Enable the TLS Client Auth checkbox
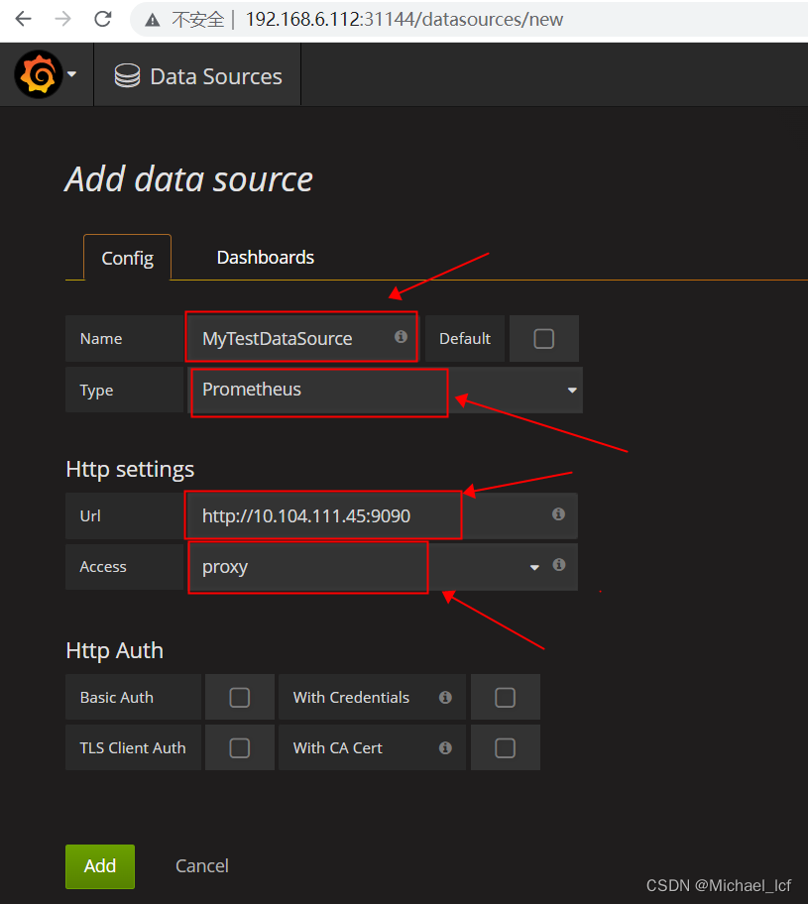The height and width of the screenshot is (904, 808). point(239,747)
